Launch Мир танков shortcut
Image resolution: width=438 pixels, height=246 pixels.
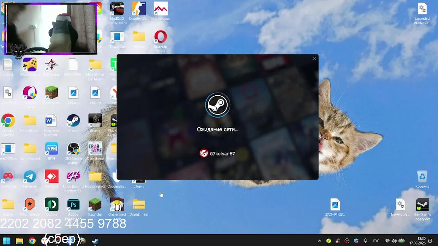point(30,207)
